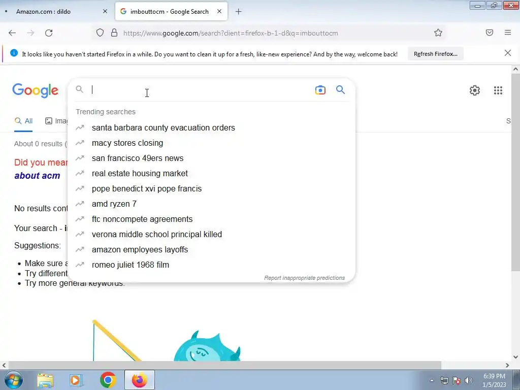This screenshot has height=390, width=520.
Task: Dismiss the Refresh Firefox notification bar
Action: point(507,53)
